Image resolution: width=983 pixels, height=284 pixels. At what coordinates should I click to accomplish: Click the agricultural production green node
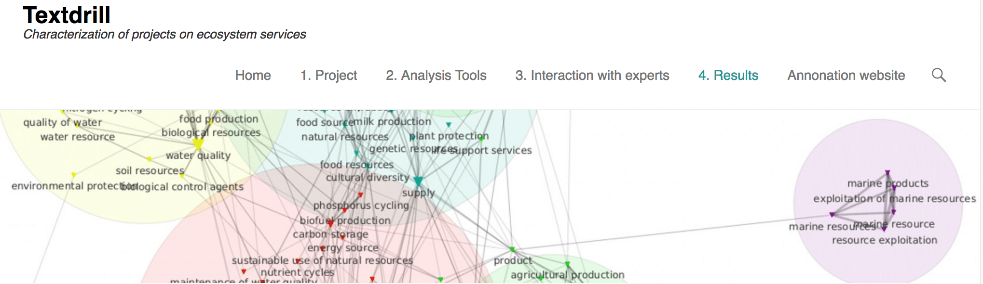[x=568, y=264]
